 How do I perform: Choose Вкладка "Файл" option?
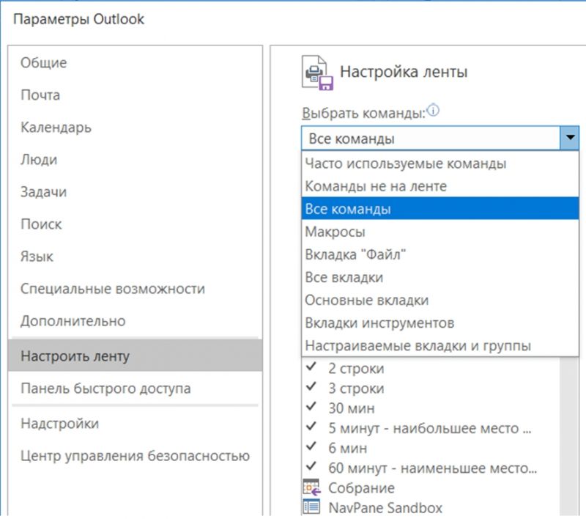440,254
